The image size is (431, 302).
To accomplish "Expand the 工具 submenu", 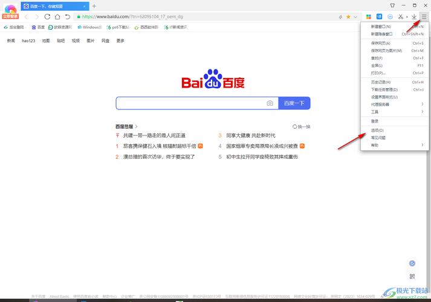I will (395, 112).
